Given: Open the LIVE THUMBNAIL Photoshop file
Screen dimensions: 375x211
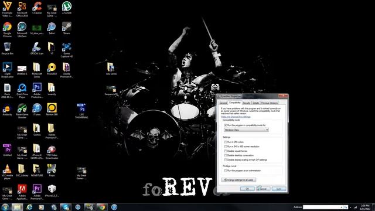Looking at the screenshot, I should 81,111.
